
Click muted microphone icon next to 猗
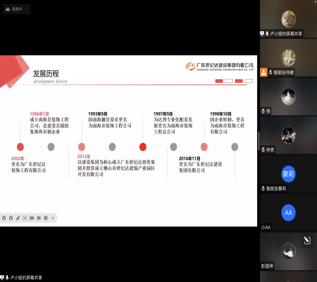[x=263, y=111]
